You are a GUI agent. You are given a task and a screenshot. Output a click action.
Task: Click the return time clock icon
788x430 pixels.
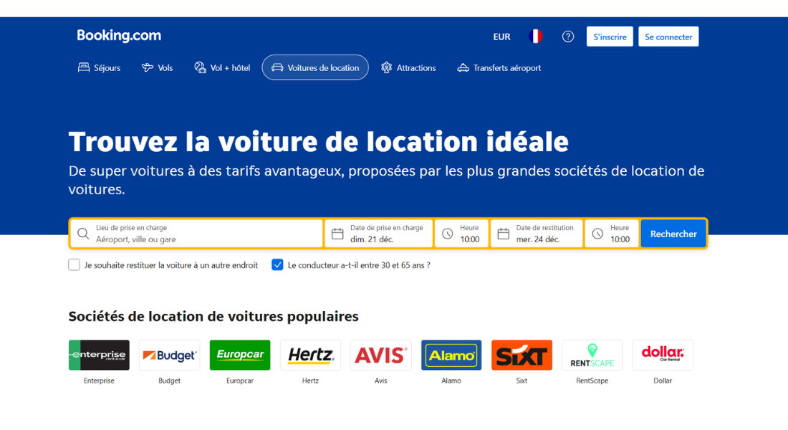click(x=597, y=234)
